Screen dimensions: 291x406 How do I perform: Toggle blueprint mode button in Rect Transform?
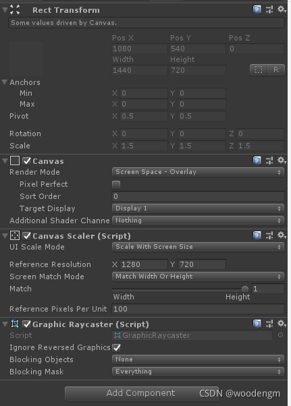(259, 69)
